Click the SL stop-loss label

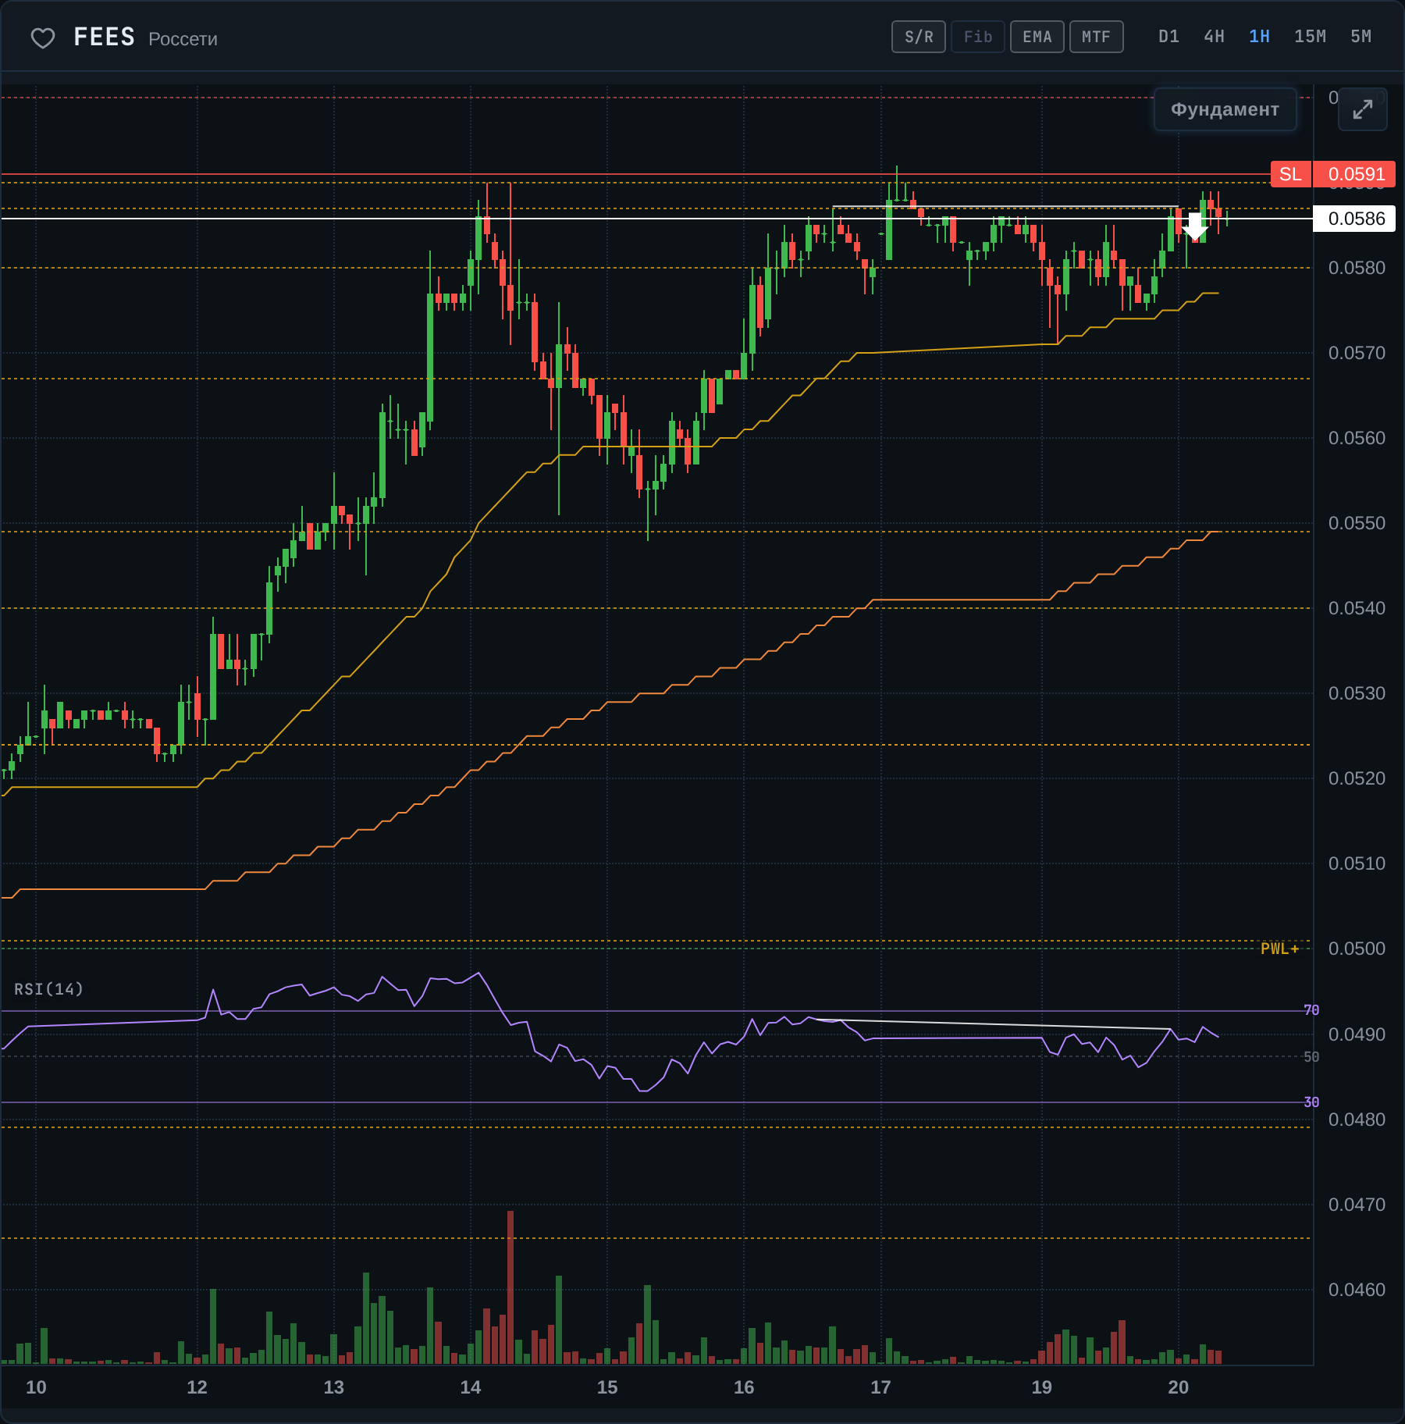pos(1291,174)
